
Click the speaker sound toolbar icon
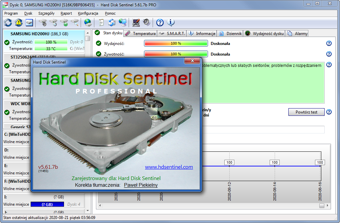[147, 23]
